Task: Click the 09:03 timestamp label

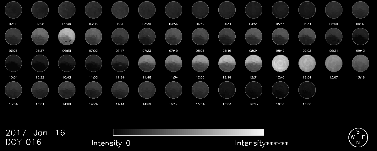Action: pos(307,51)
